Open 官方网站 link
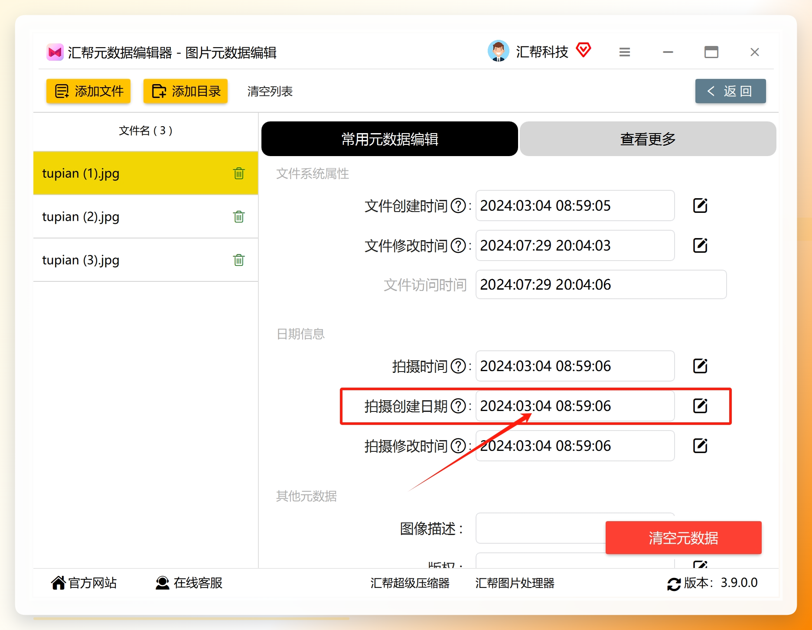The width and height of the screenshot is (812, 630). point(84,583)
